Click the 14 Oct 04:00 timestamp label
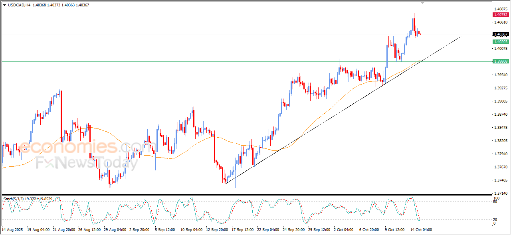 (x=422, y=230)
